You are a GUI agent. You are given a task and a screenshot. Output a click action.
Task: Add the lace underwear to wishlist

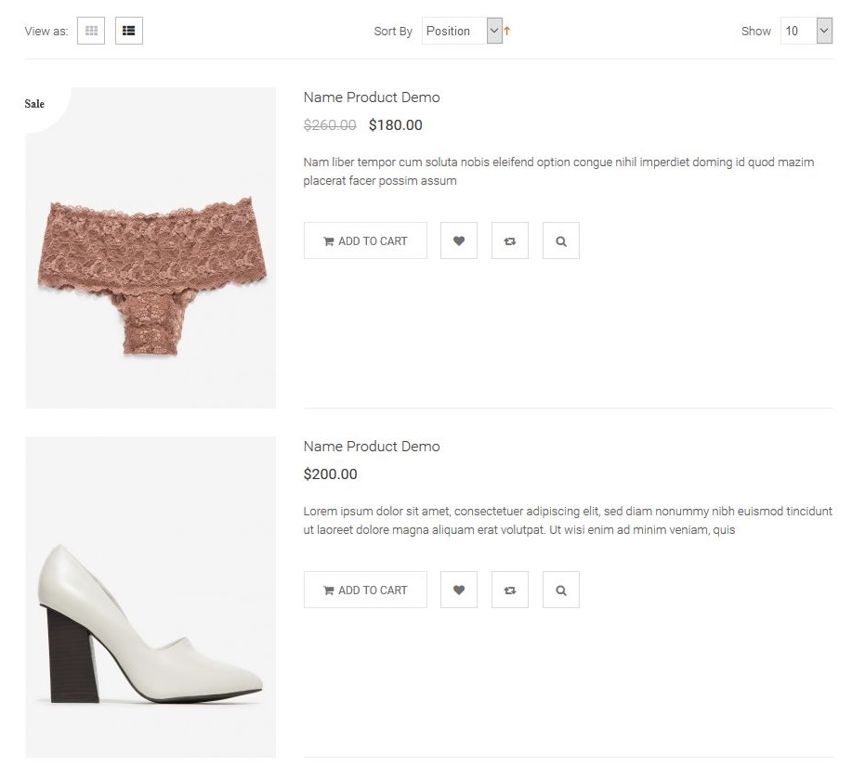point(458,240)
